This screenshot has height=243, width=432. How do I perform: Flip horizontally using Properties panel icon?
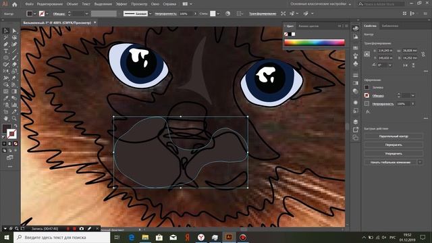[x=405, y=65]
